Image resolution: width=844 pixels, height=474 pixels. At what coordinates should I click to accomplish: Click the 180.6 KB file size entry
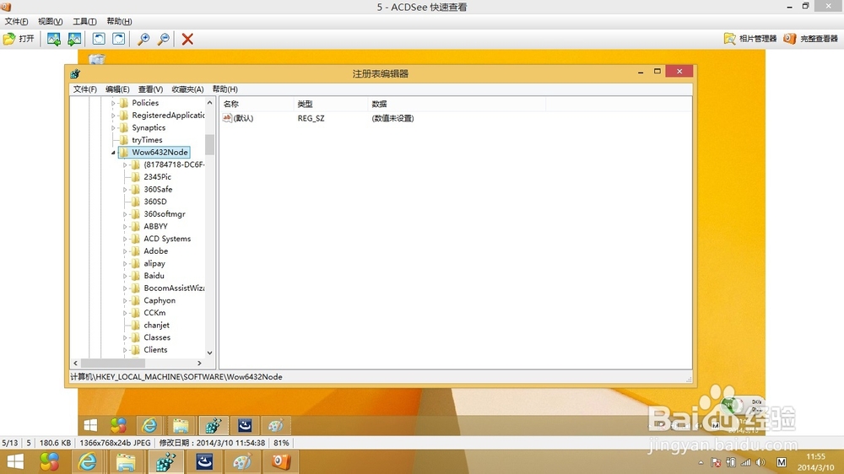pos(55,444)
